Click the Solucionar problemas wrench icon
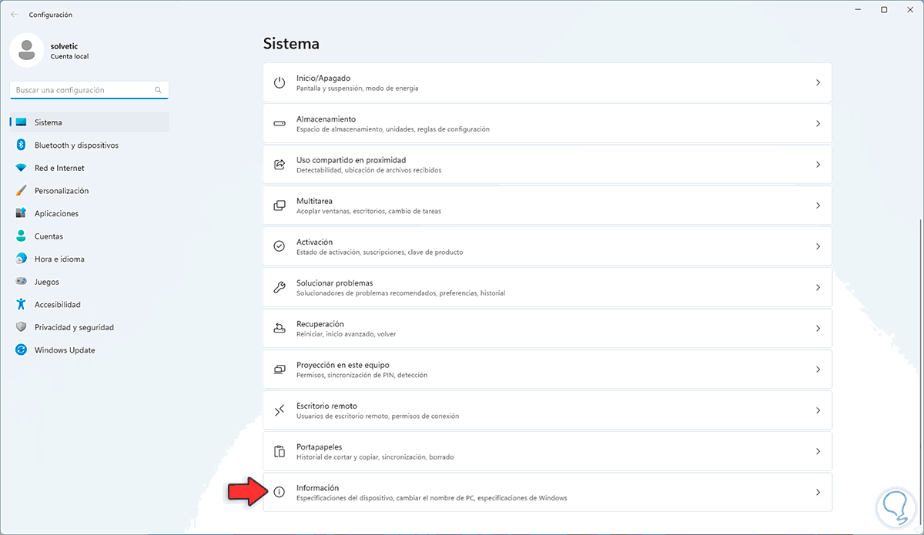Screen dimensions: 924x535 pos(280,287)
